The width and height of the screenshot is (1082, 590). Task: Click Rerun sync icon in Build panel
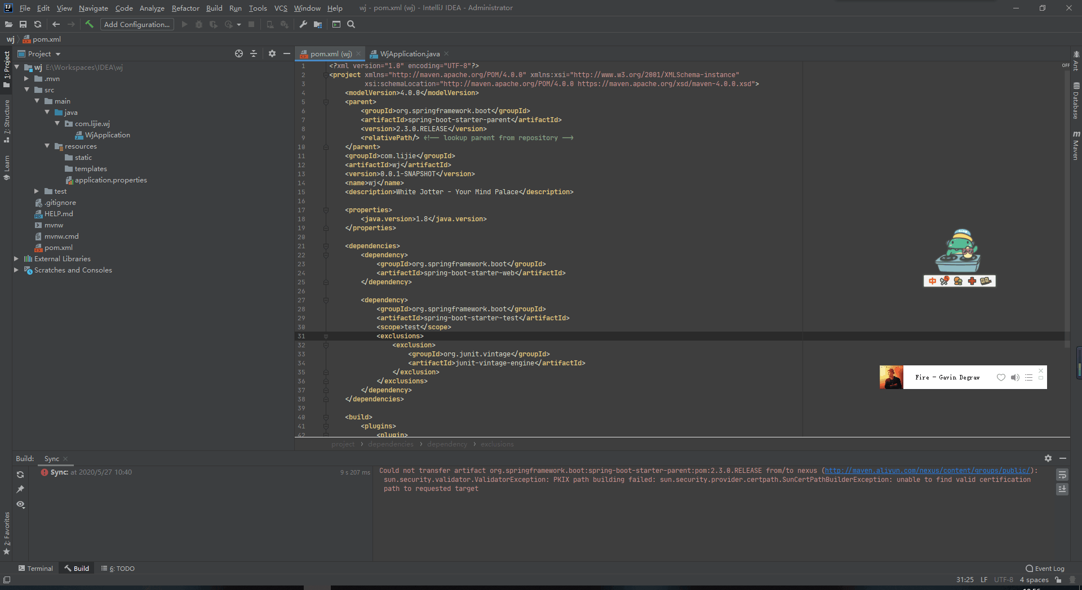point(20,475)
